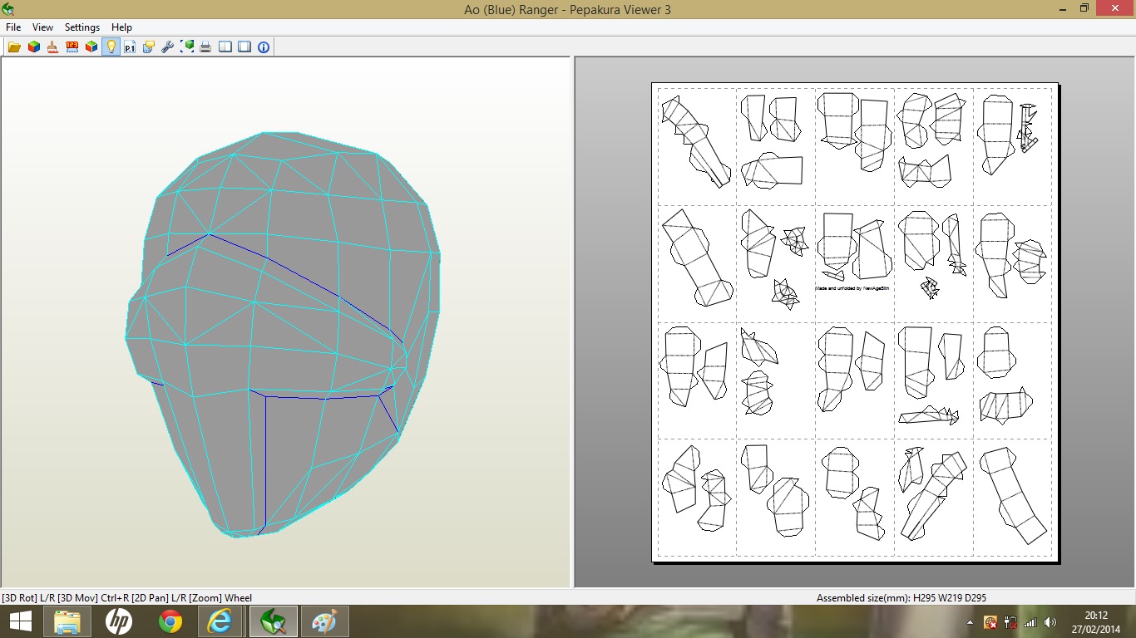This screenshot has width=1136, height=638.
Task: Click the '[3D Rot] L/R' status bar hint
Action: coord(127,597)
